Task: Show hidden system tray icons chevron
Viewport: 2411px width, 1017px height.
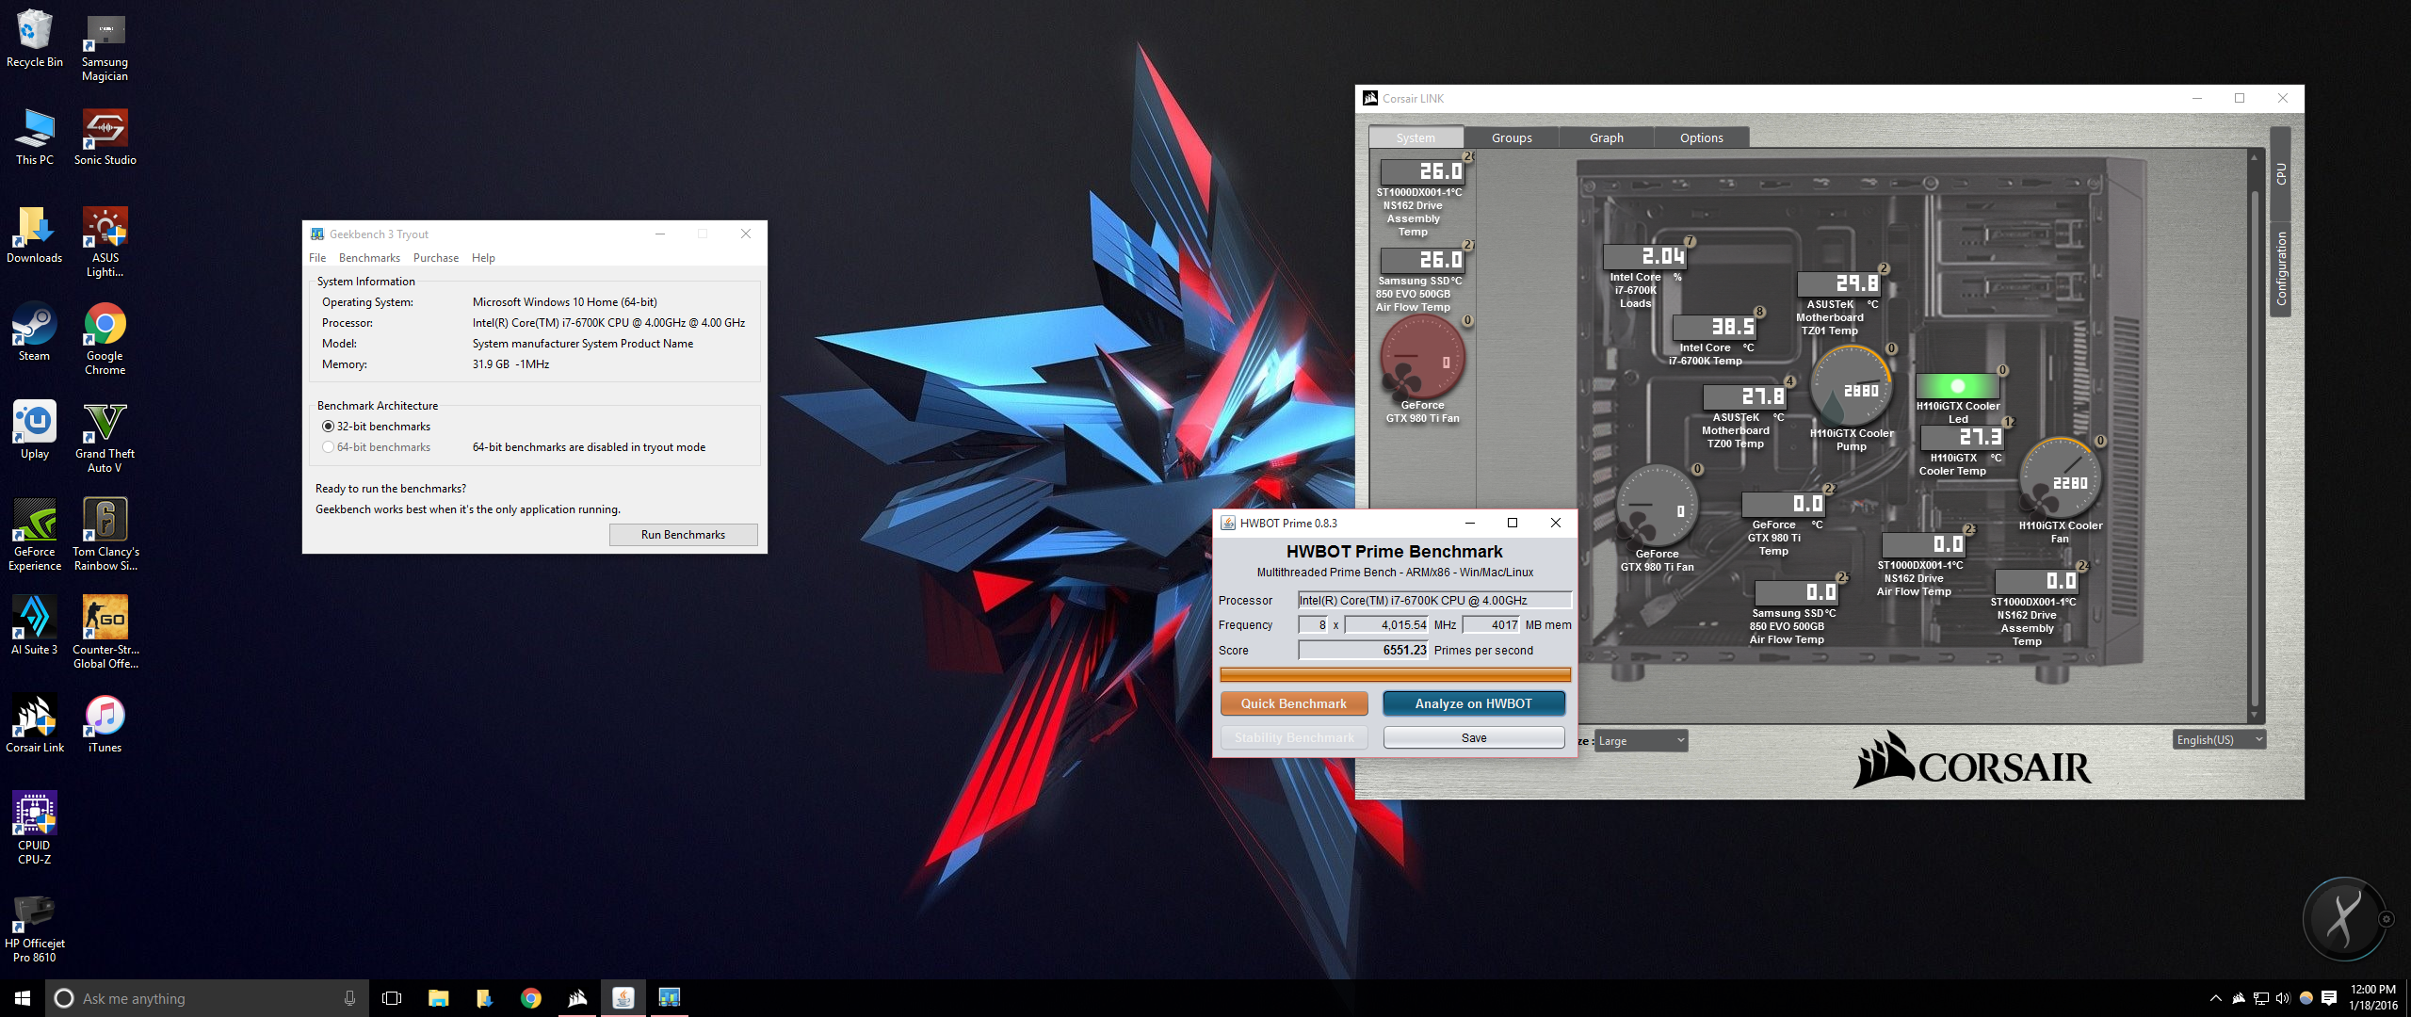Action: (x=2215, y=998)
